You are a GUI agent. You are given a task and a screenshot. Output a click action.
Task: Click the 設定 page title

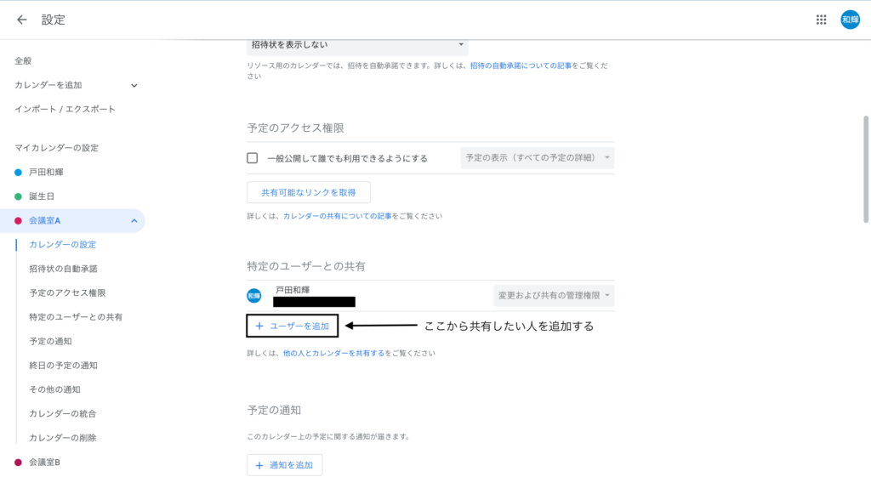[x=54, y=20]
